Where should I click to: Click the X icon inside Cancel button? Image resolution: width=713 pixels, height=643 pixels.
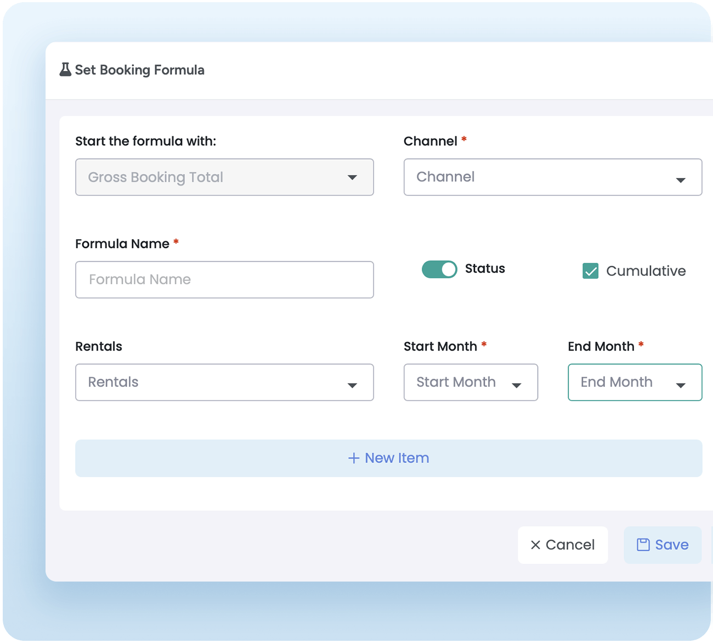pyautogui.click(x=535, y=545)
